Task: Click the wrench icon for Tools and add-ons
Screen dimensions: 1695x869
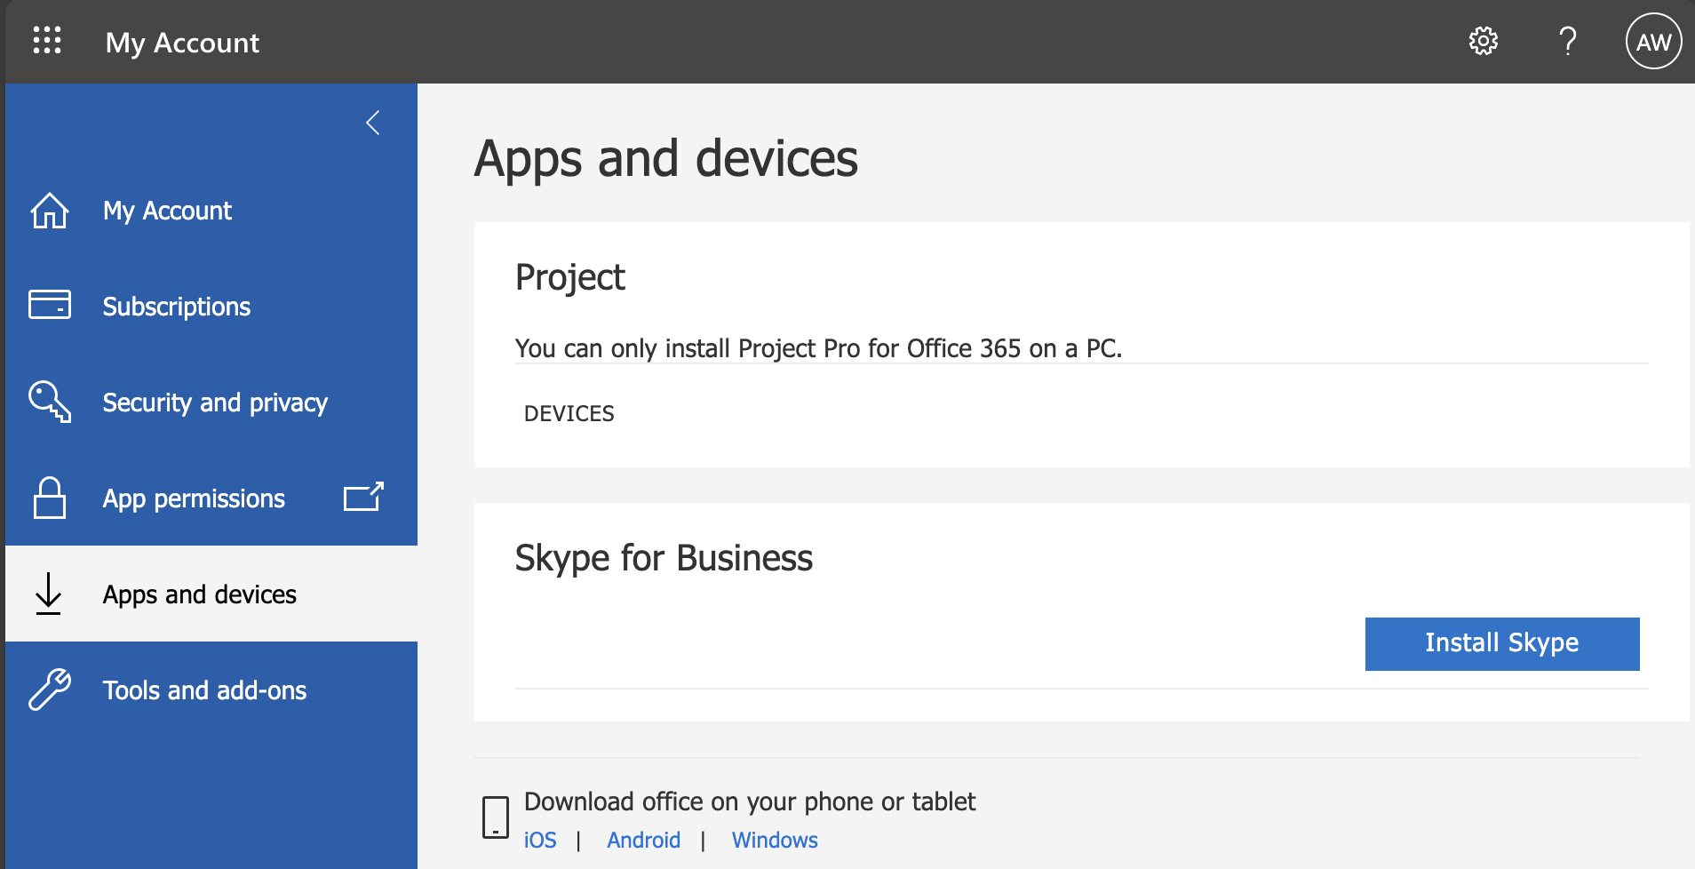Action: click(50, 690)
